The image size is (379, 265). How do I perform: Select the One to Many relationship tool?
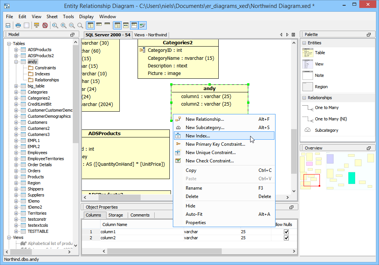[326, 108]
